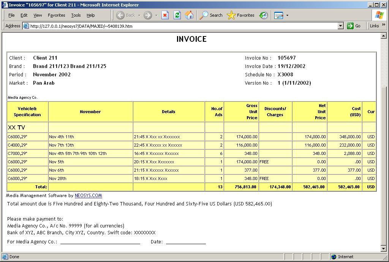Screen dimensions: 389x262
Task: Click the Back navigation arrow icon
Action: point(121,15)
